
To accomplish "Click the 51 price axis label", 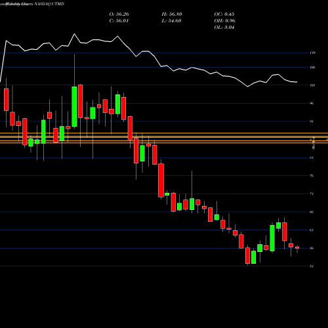I will click(312, 266).
